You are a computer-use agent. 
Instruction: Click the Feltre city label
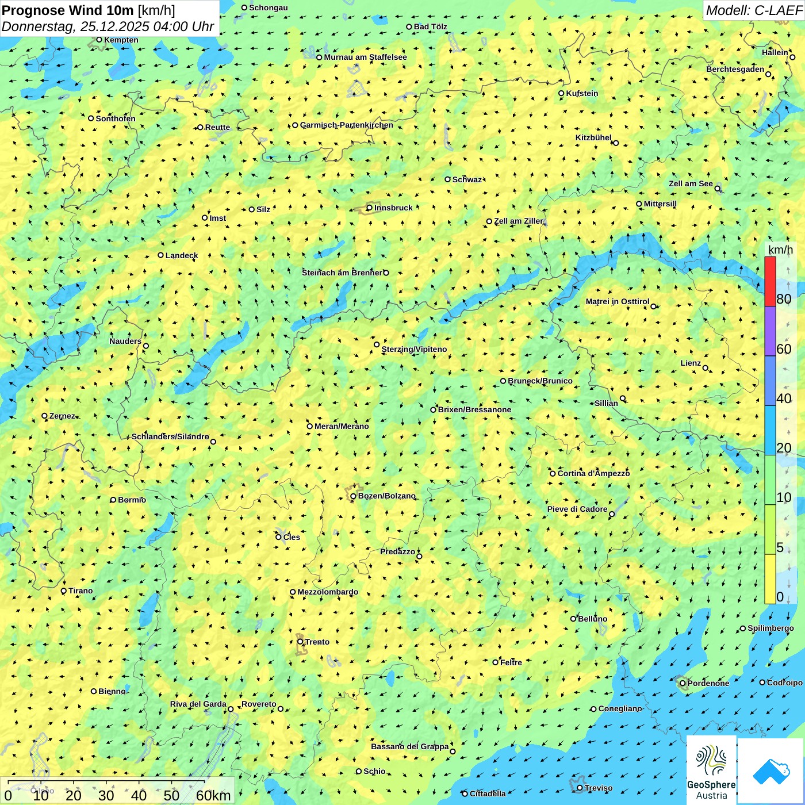pos(511,662)
